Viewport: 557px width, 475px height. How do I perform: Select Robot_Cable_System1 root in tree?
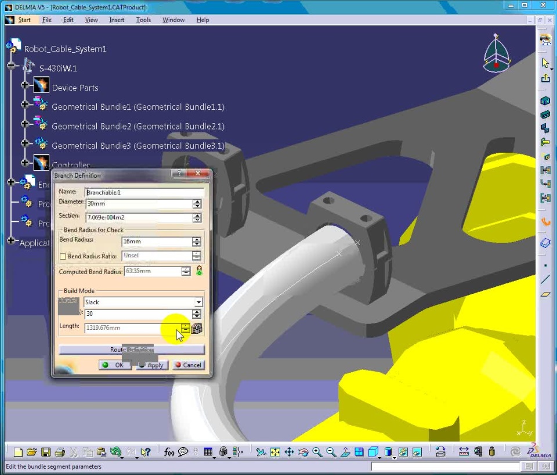point(65,49)
